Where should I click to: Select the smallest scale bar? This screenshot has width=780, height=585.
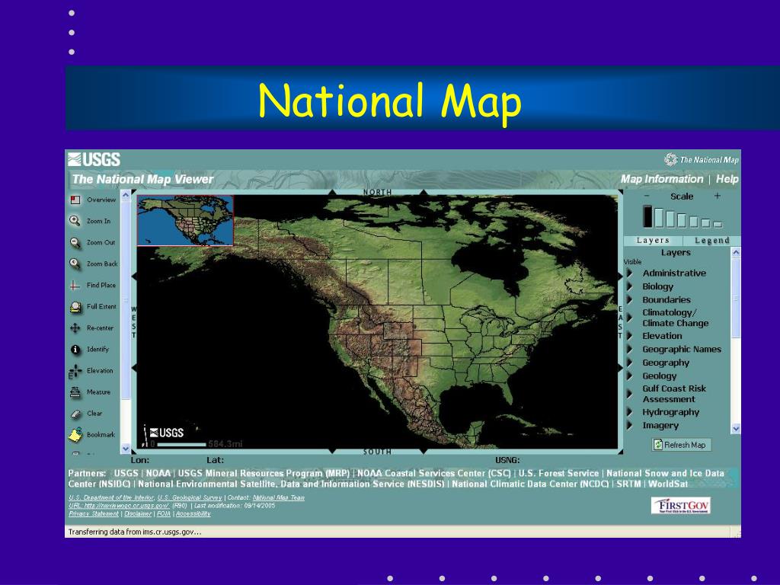pyautogui.click(x=718, y=225)
